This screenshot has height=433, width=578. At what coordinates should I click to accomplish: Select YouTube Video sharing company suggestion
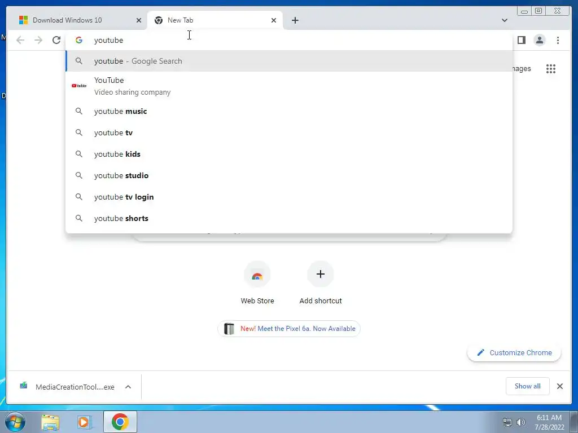pyautogui.click(x=289, y=86)
